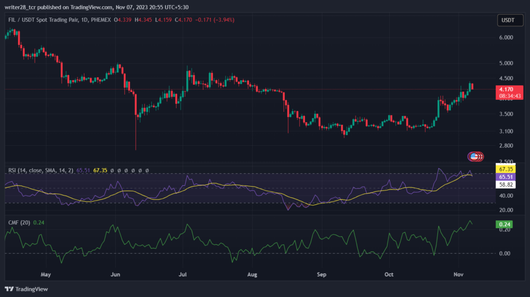Click the green 0.24 CMF value label

click(x=504, y=225)
